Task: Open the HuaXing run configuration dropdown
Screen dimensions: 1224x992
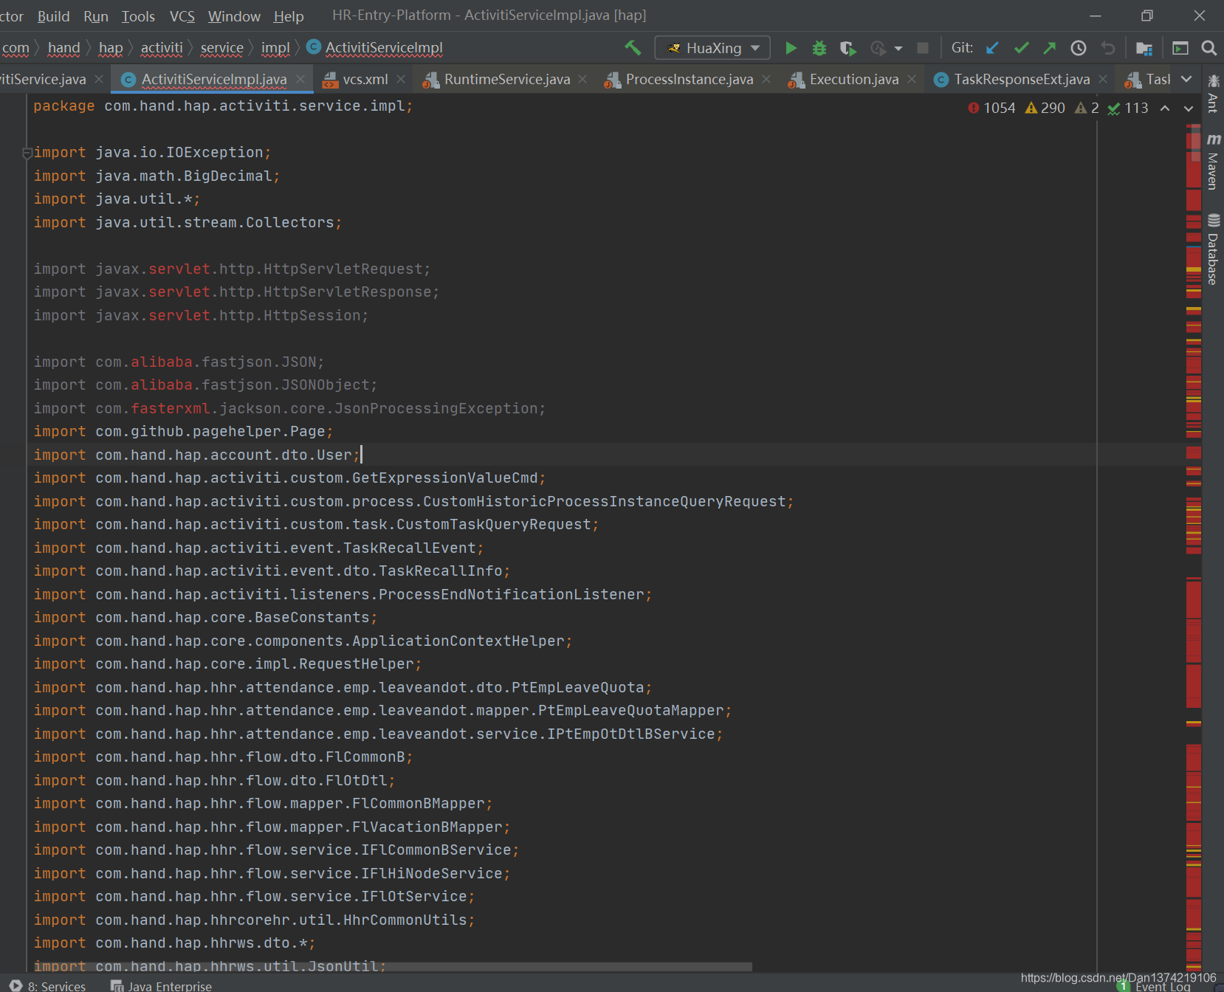Action: click(x=712, y=48)
